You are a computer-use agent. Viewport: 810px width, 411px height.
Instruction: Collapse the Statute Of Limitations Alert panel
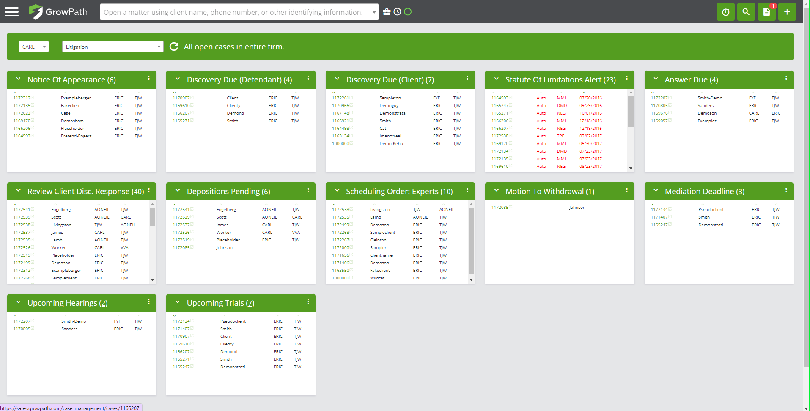496,79
